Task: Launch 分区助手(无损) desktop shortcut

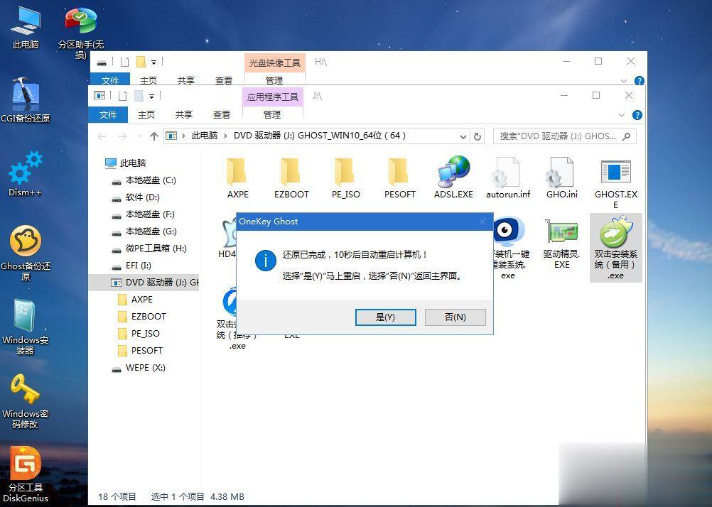Action: tap(81, 32)
